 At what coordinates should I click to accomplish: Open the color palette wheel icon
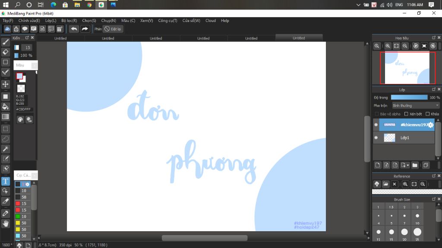coord(20,120)
